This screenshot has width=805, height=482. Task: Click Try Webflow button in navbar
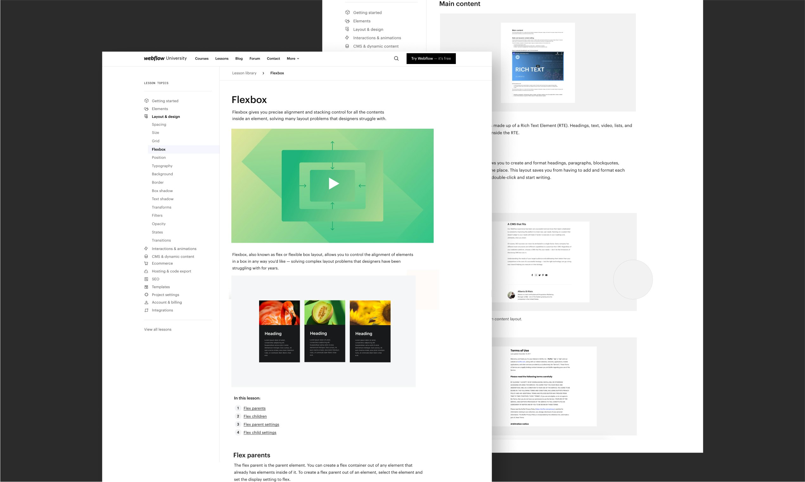tap(431, 59)
